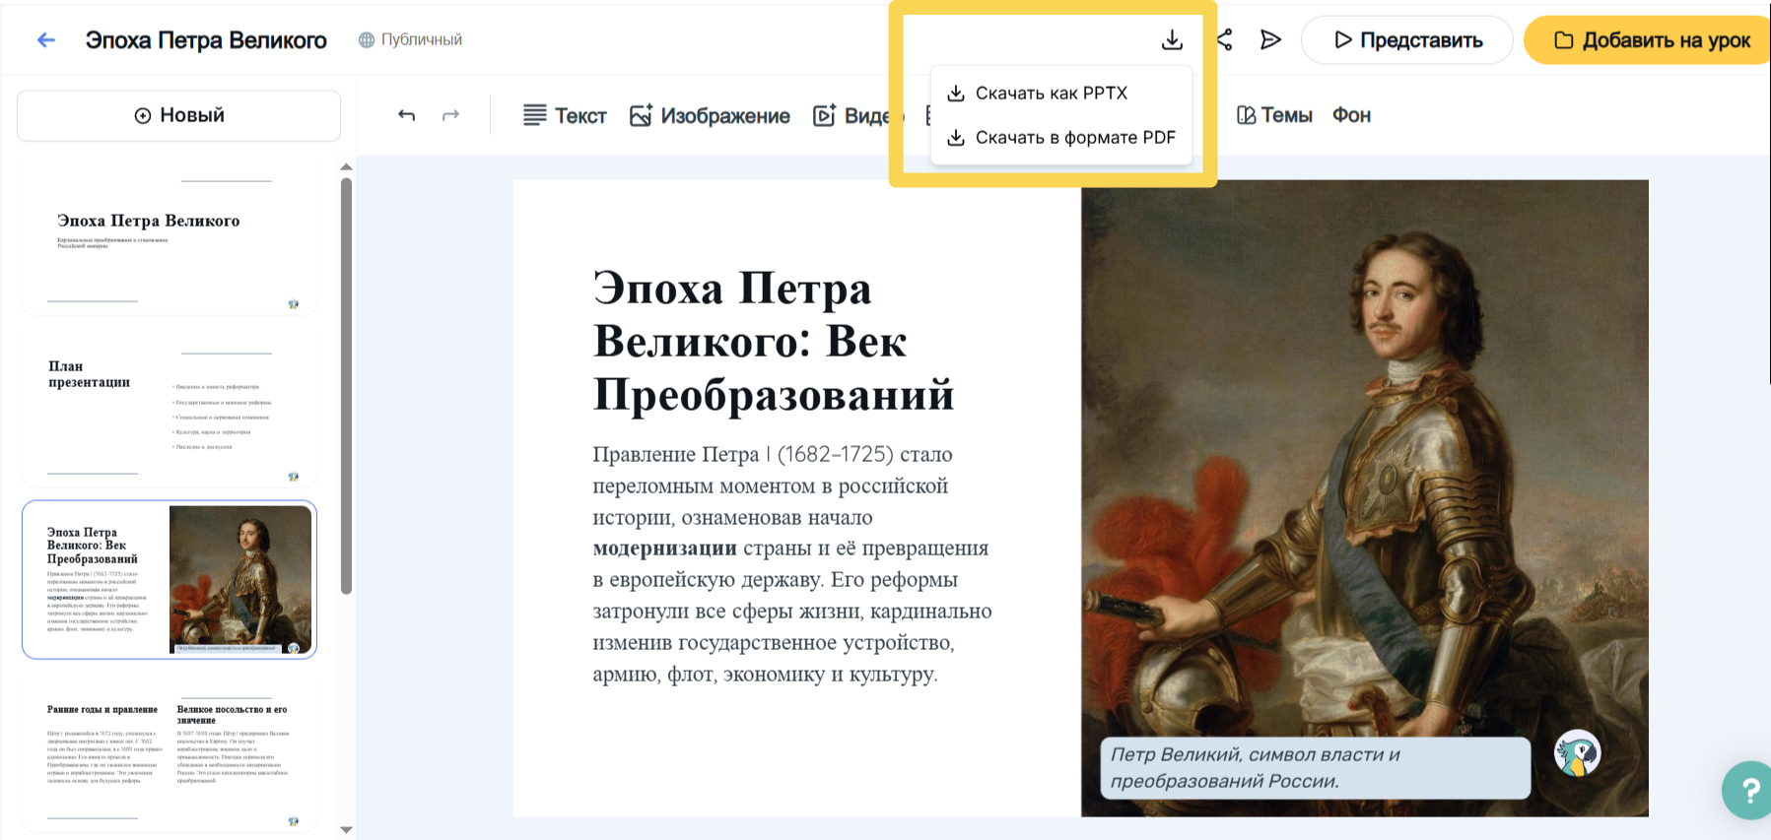Viewport: 1771px width, 840px height.
Task: Start presentation with Представить button
Action: (1407, 40)
